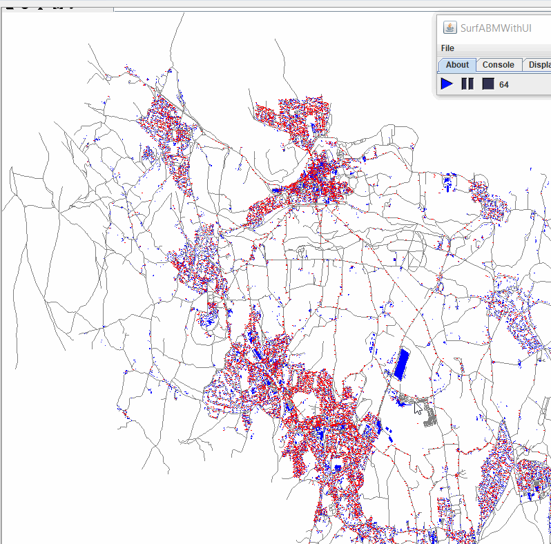Screen dimensions: 551x544
Task: Click the Java coffee cup window icon
Action: click(x=450, y=28)
